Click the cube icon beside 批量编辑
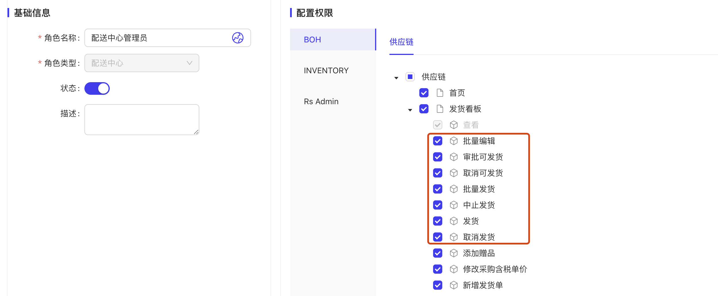The height and width of the screenshot is (296, 718). (x=453, y=141)
